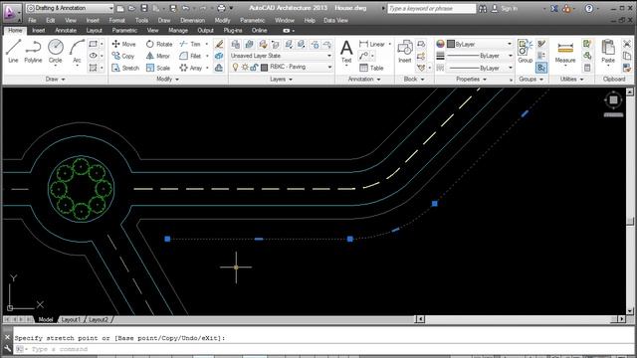The height and width of the screenshot is (358, 637).
Task: Click the keyword search input field
Action: click(431, 8)
